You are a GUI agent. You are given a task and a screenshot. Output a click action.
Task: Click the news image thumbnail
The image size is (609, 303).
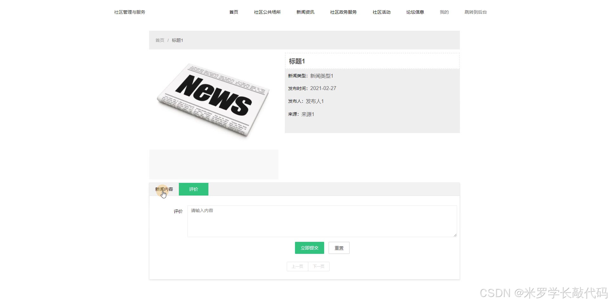(213, 98)
